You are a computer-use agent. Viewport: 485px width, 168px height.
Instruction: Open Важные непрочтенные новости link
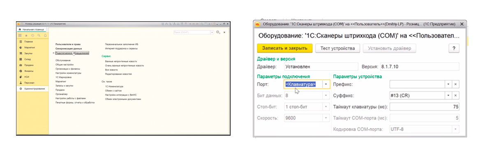tap(120, 61)
